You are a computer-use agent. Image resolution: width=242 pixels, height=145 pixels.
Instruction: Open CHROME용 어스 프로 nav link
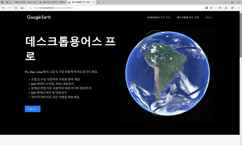159,18
